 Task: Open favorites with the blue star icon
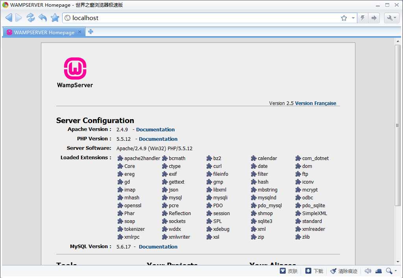(x=55, y=18)
